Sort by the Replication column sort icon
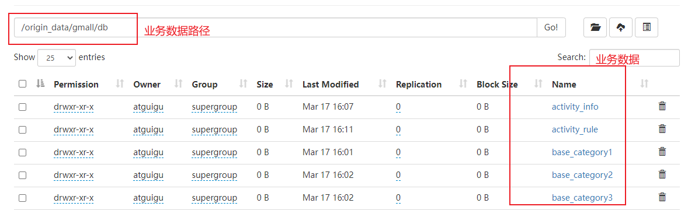This screenshot has width=681, height=210. click(x=463, y=84)
